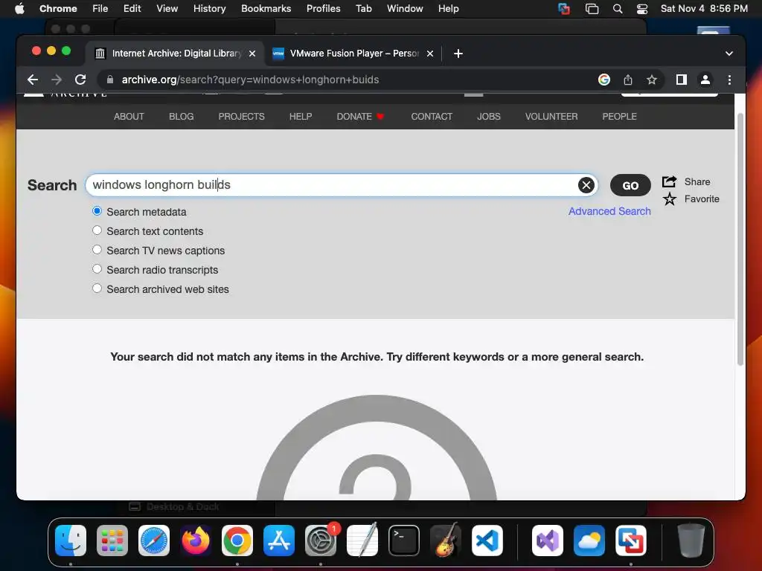
Task: Close the VMware Fusion Player tab
Action: point(430,54)
